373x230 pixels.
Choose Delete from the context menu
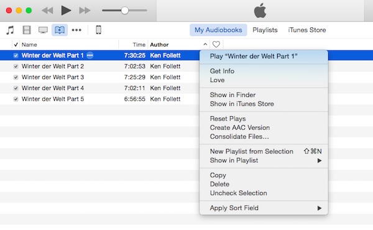coord(264,185)
